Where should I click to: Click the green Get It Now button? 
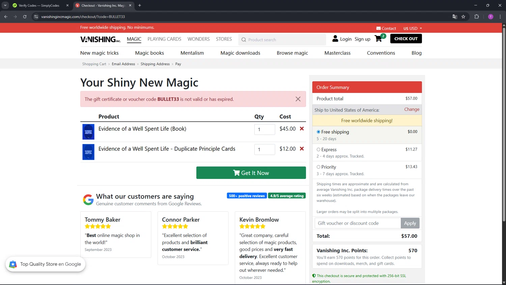click(251, 173)
